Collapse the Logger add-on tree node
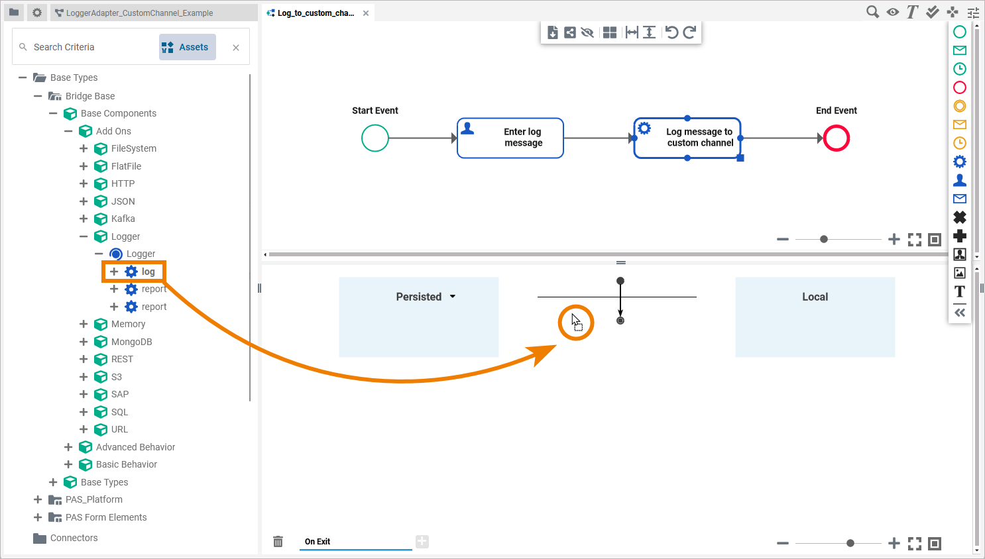985x559 pixels. 84,236
